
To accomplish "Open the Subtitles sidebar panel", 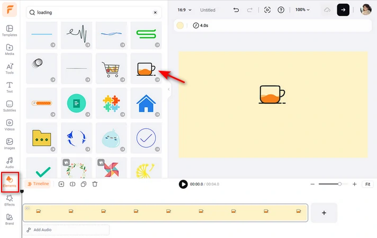I will [x=10, y=106].
